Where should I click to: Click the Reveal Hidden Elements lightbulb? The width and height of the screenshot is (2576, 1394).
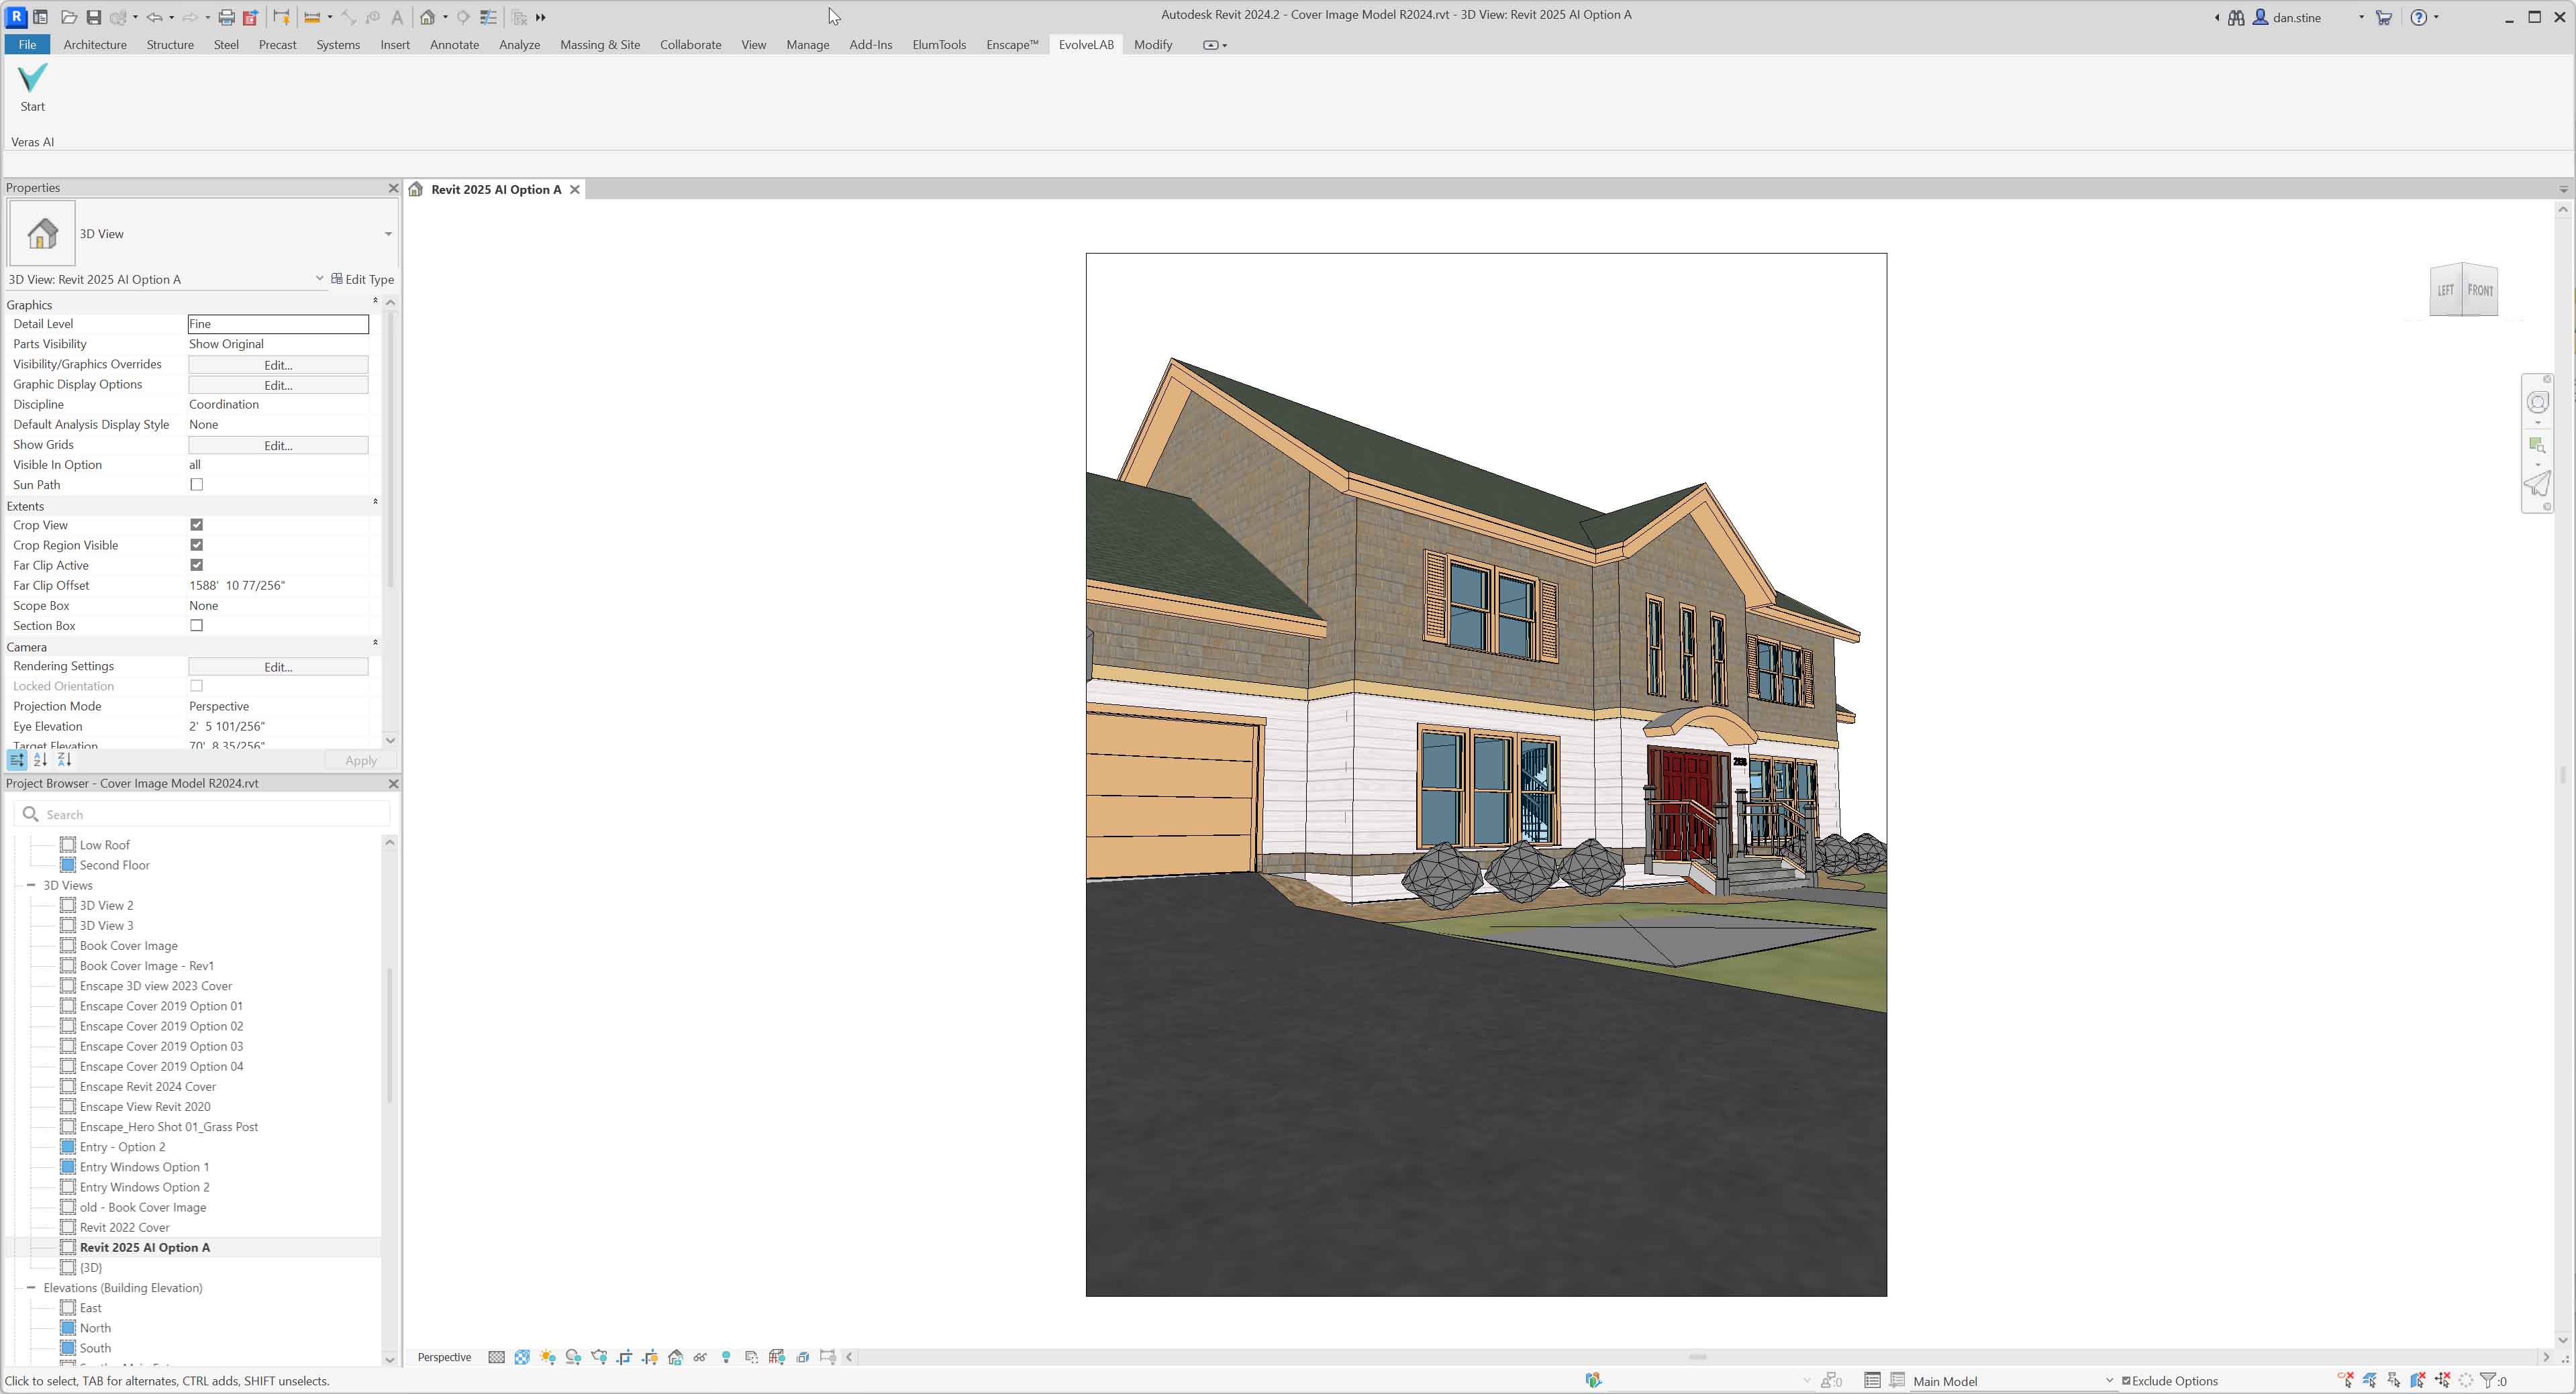pos(726,1357)
